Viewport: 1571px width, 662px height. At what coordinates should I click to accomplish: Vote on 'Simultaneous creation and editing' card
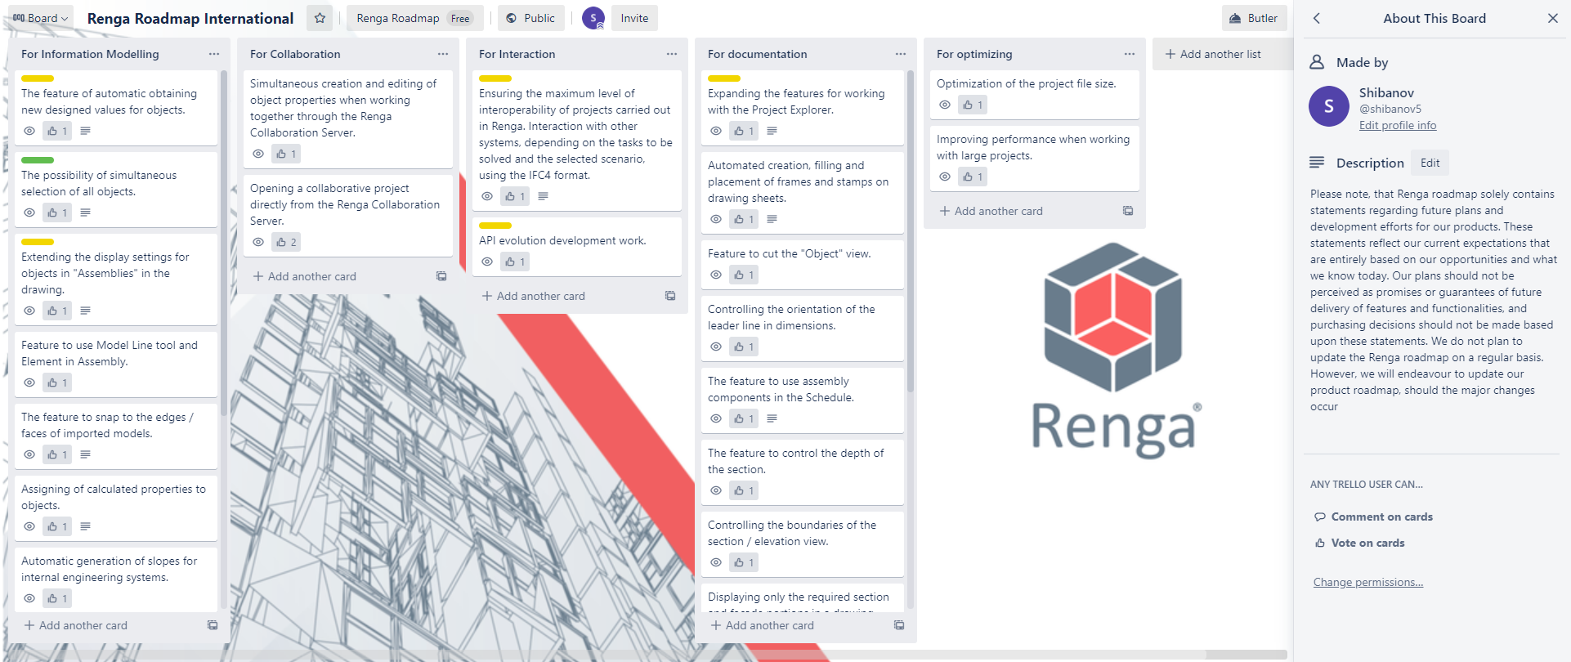click(x=286, y=154)
